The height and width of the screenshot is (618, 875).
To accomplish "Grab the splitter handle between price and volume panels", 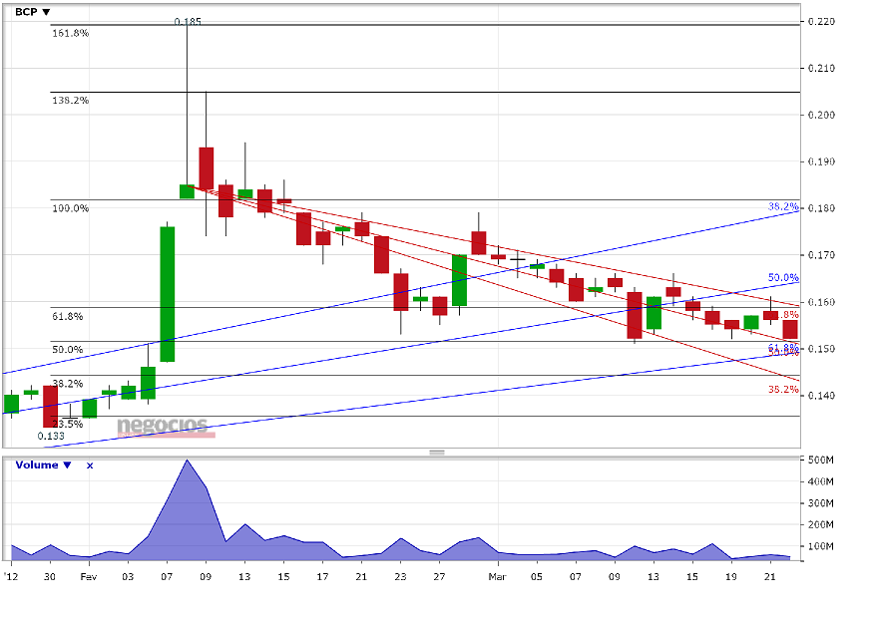I will point(437,453).
